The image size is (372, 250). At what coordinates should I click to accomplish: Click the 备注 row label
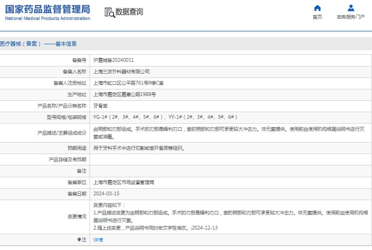81,171
